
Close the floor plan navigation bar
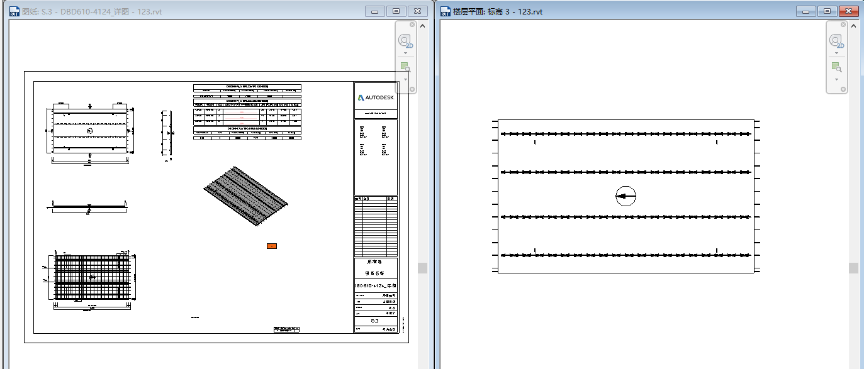point(843,25)
